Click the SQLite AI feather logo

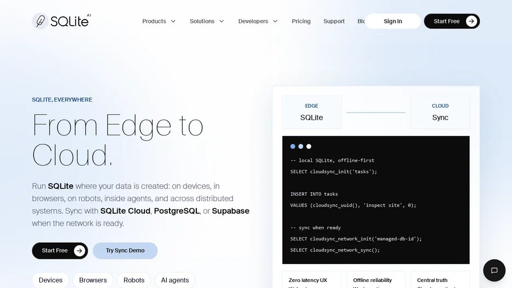pyautogui.click(x=62, y=21)
